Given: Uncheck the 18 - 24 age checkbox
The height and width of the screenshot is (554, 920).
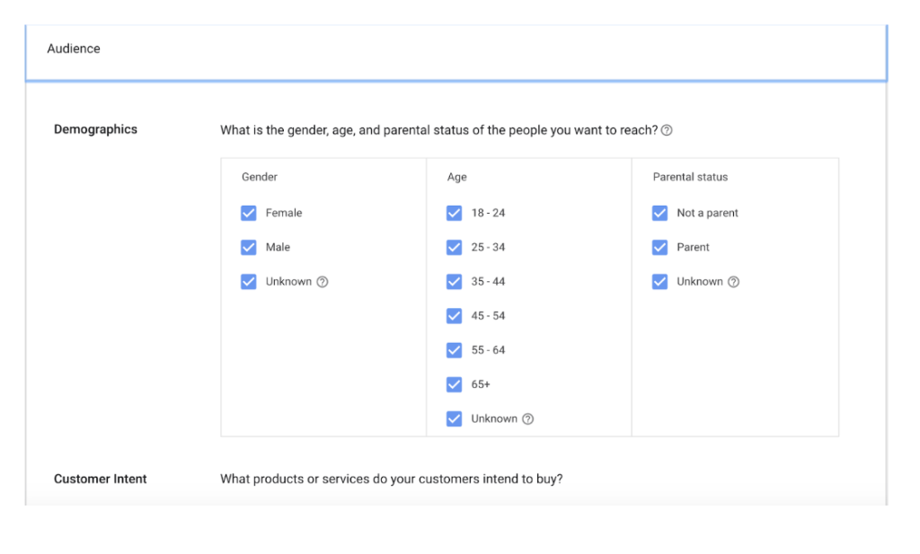Looking at the screenshot, I should pyautogui.click(x=455, y=214).
